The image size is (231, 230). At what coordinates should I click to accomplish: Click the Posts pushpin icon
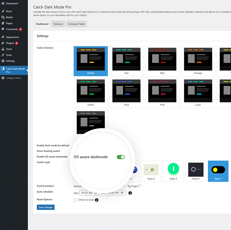pyautogui.click(x=3, y=11)
